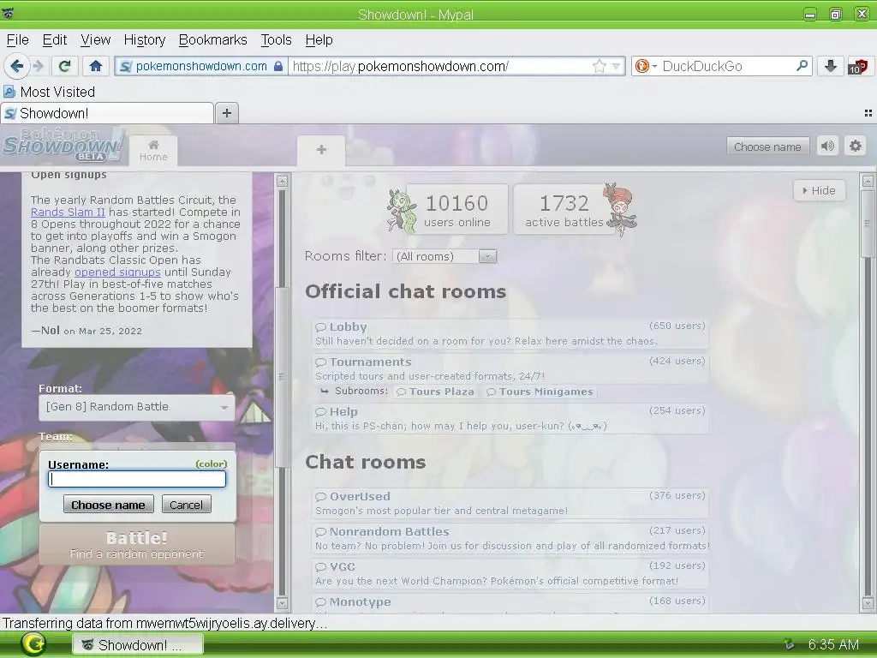Click the 6:35 AM system clock
The width and height of the screenshot is (877, 658).
pyautogui.click(x=833, y=644)
